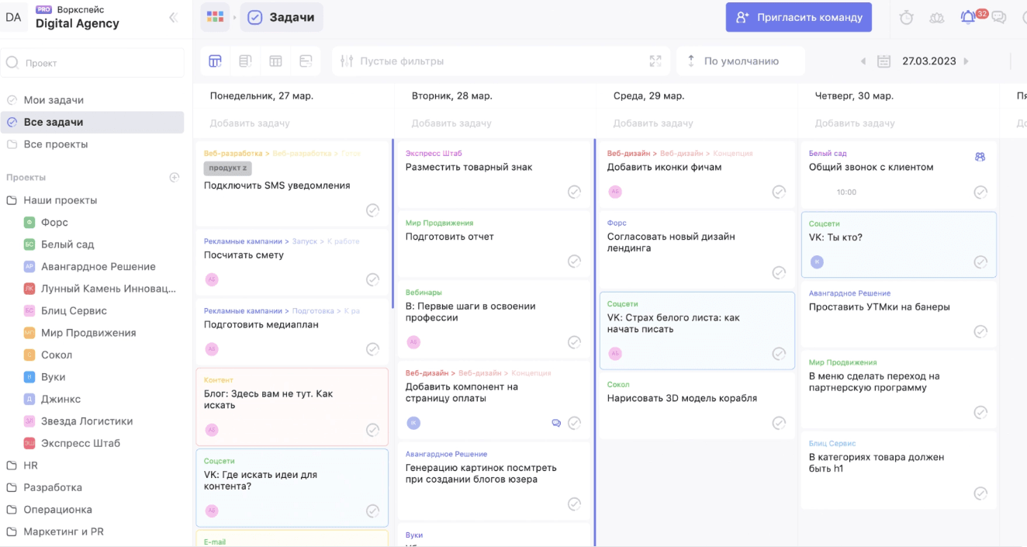This screenshot has width=1027, height=547.
Task: Click the apps grid icon in header
Action: pyautogui.click(x=215, y=17)
